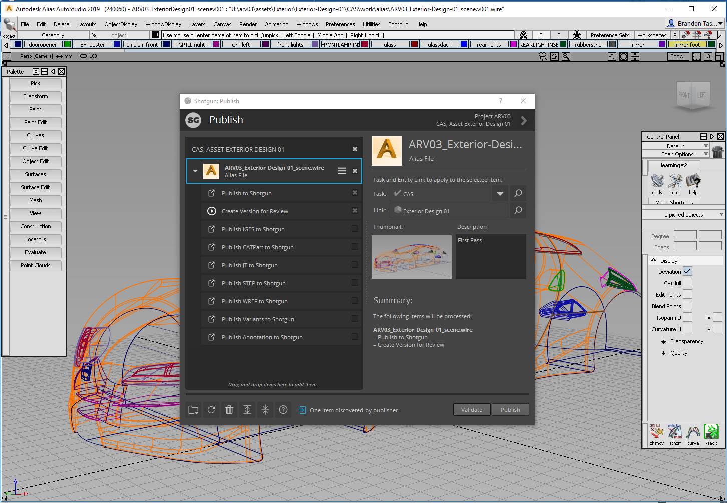This screenshot has width=727, height=503.
Task: Open the Curve Edit palette
Action: pyautogui.click(x=35, y=148)
